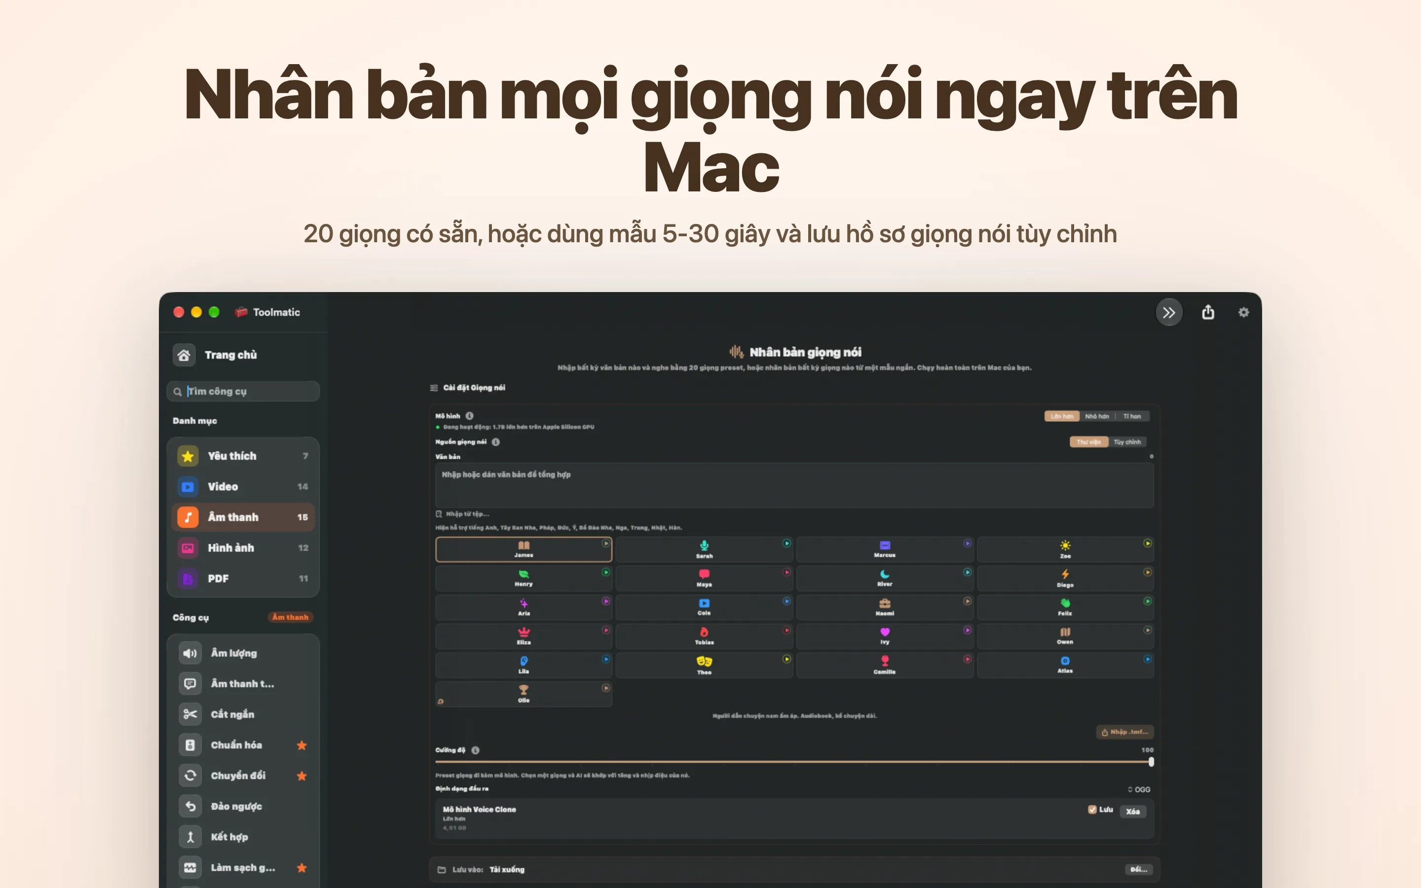1421x888 pixels.
Task: Select the Zoe voice preset
Action: pos(1065,549)
